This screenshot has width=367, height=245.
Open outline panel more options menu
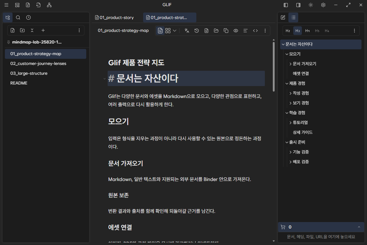[354, 31]
